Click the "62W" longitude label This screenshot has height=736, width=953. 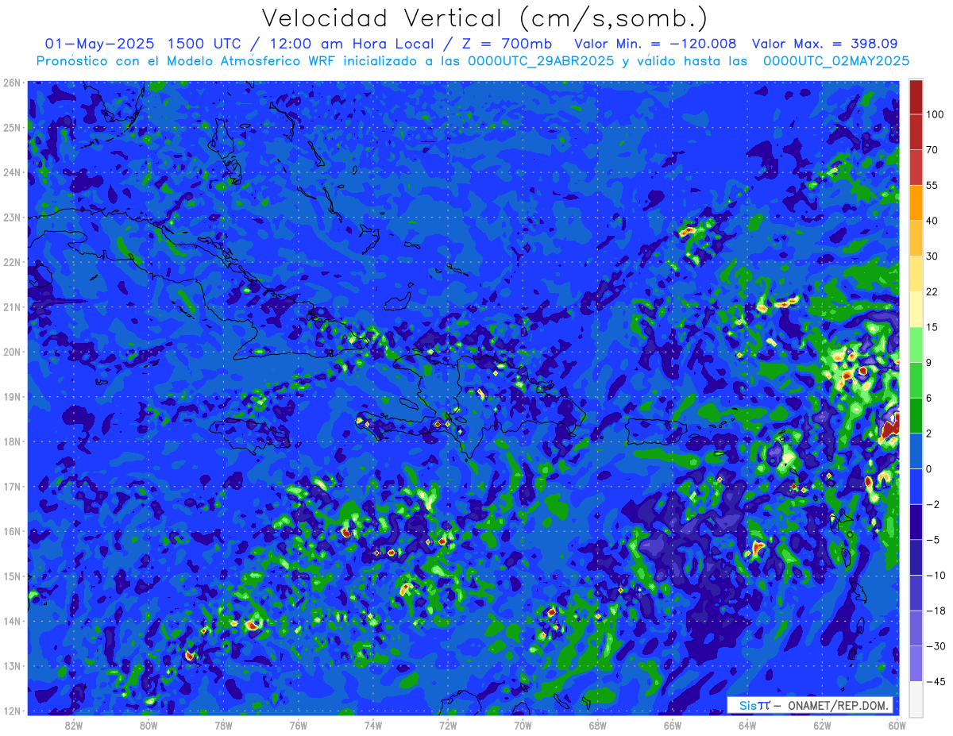[823, 725]
